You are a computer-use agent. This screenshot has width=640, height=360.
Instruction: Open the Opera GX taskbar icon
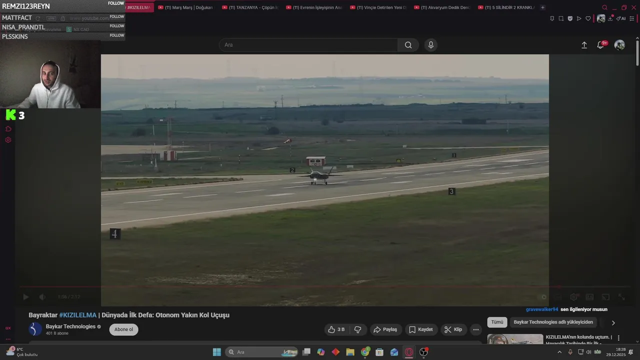point(409,352)
